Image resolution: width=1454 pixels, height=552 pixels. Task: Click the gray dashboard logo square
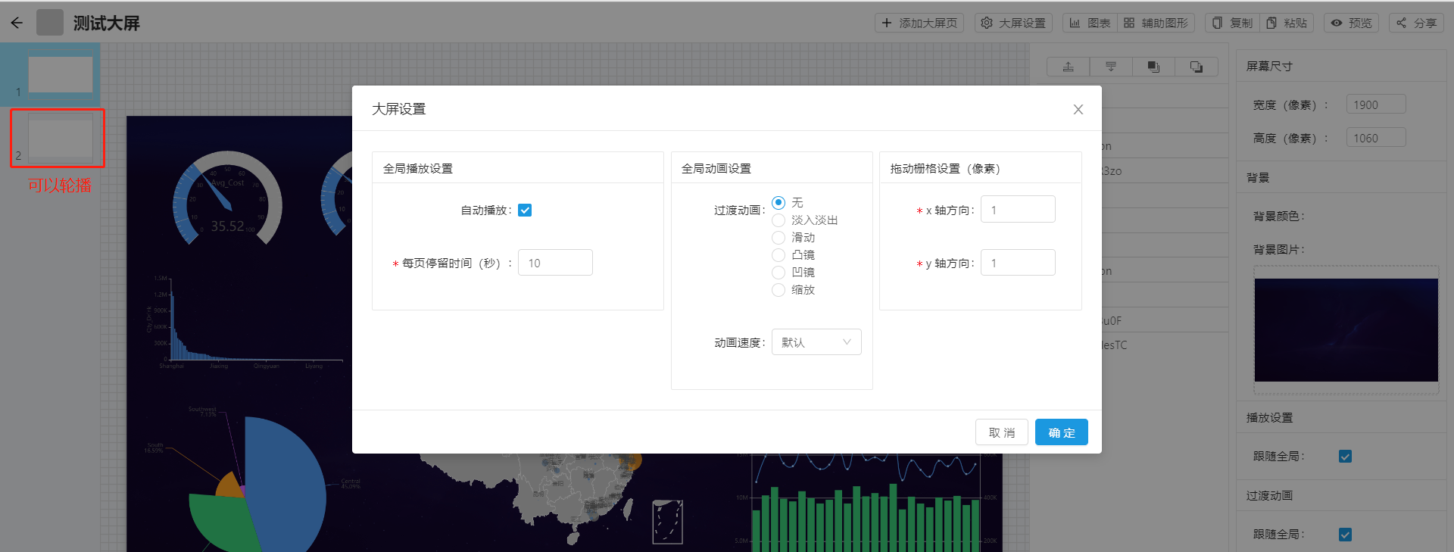tap(50, 23)
